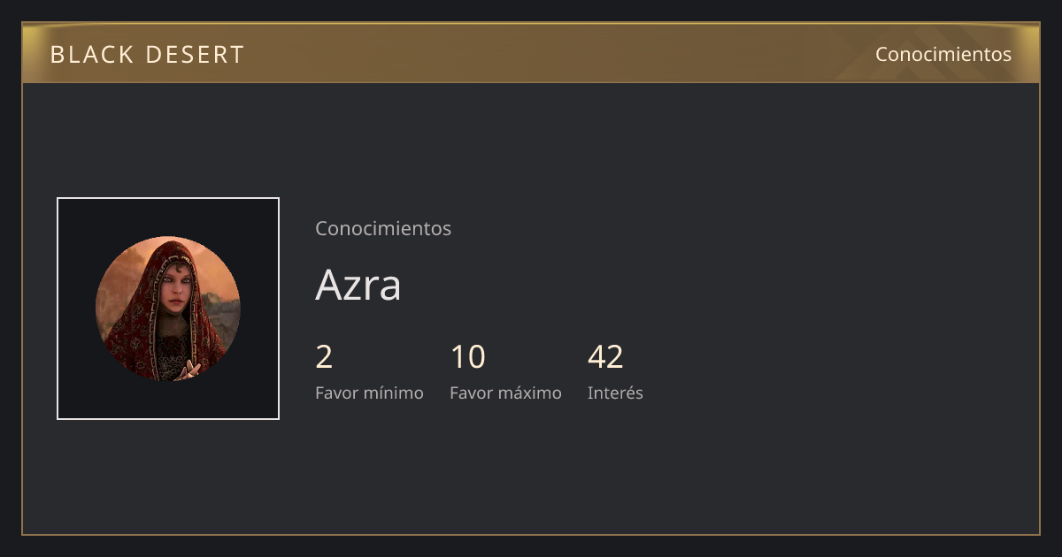Select the Favor máximo value 10
This screenshot has height=557, width=1062.
[467, 357]
